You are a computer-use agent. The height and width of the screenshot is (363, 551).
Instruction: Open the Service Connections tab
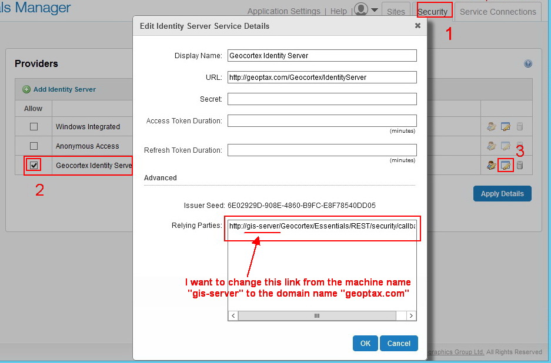[497, 12]
